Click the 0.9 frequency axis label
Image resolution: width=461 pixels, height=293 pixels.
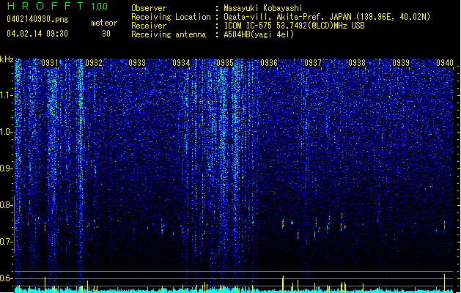click(7, 168)
